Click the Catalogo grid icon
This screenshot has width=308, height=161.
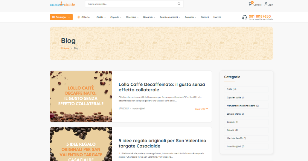pyautogui.click(x=53, y=17)
